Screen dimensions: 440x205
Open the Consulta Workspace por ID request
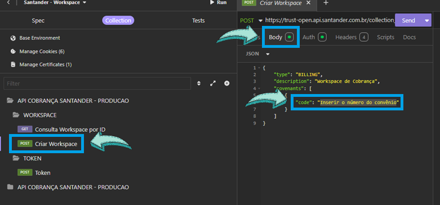point(70,130)
